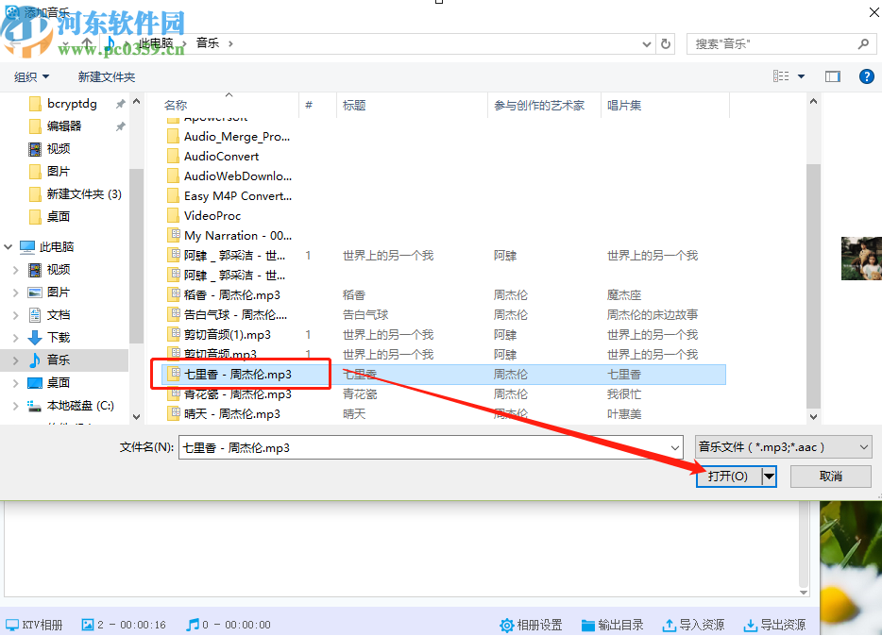The image size is (882, 636).
Task: Click album art preview thumbnail
Action: [x=861, y=259]
